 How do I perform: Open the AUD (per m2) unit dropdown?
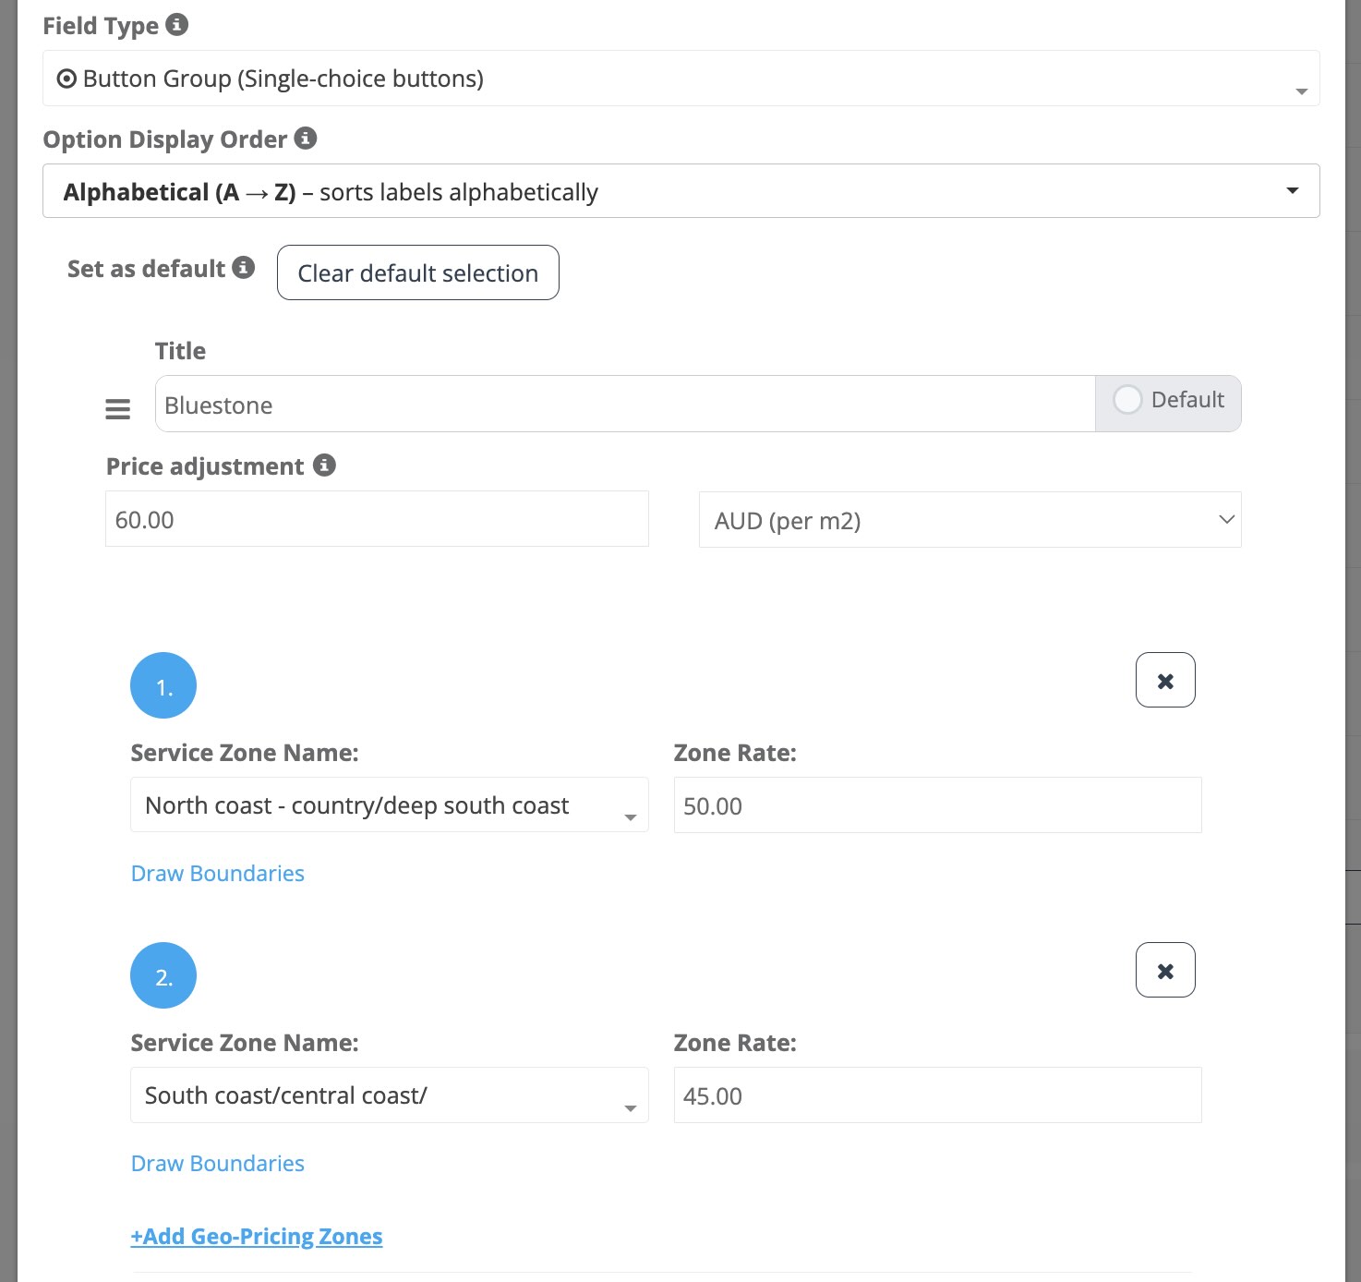pos(970,521)
